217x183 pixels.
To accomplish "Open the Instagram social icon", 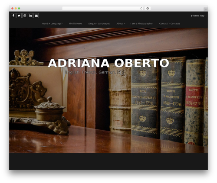I will point(25,16).
